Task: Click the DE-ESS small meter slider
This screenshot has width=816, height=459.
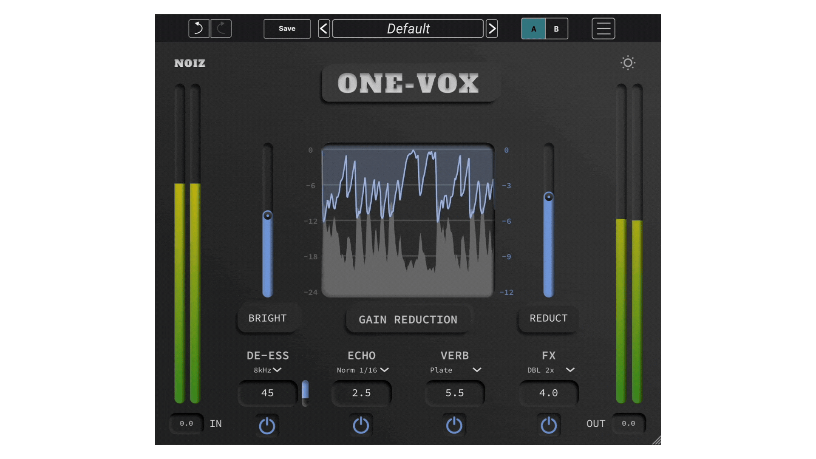Action: point(305,393)
